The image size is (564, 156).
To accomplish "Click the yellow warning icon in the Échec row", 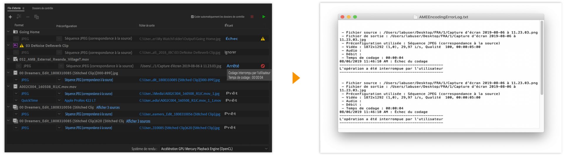I will [263, 39].
